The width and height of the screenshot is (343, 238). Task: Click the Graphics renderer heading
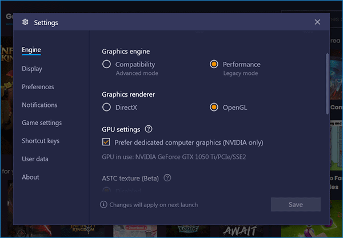pyautogui.click(x=128, y=94)
